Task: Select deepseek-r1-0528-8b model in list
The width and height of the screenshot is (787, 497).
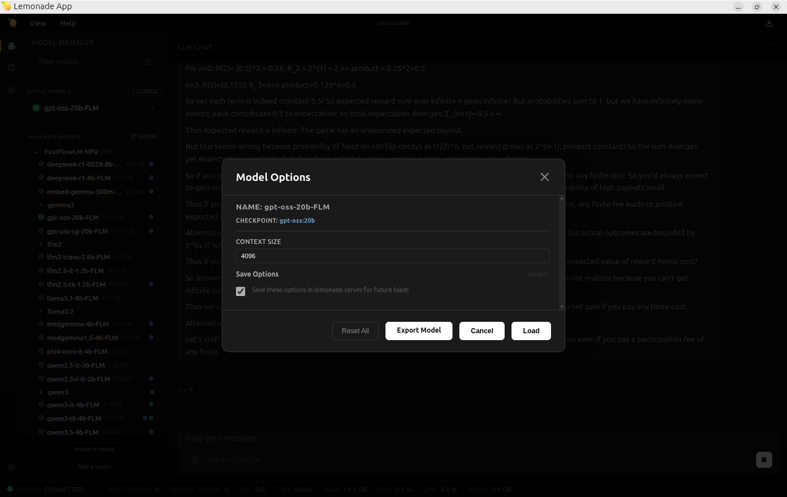Action: coord(84,164)
